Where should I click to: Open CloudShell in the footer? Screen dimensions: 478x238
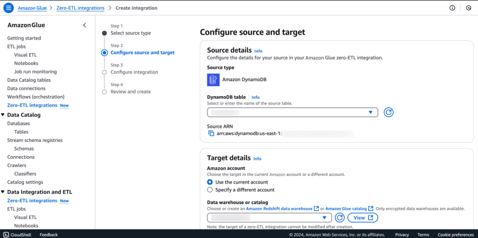pyautogui.click(x=17, y=234)
